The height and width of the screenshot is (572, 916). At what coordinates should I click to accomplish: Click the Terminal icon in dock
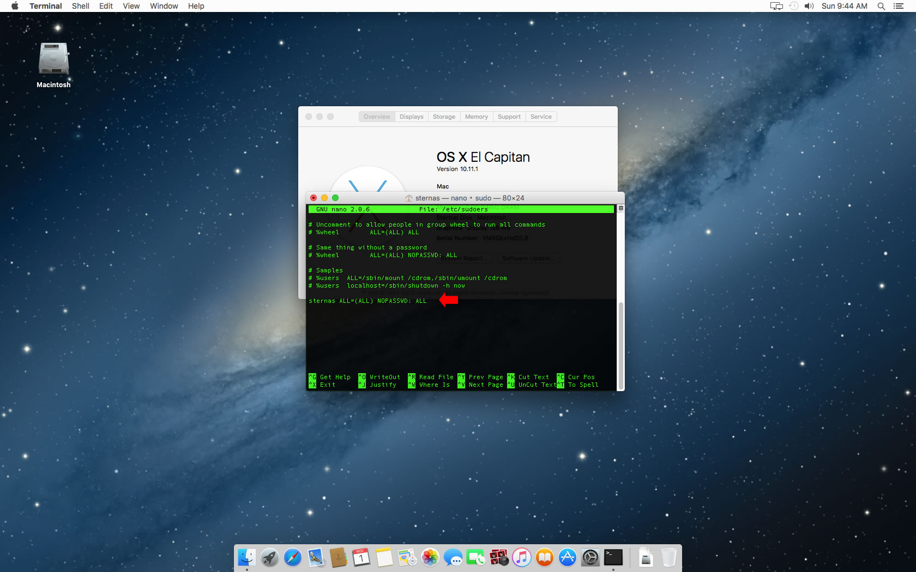613,557
